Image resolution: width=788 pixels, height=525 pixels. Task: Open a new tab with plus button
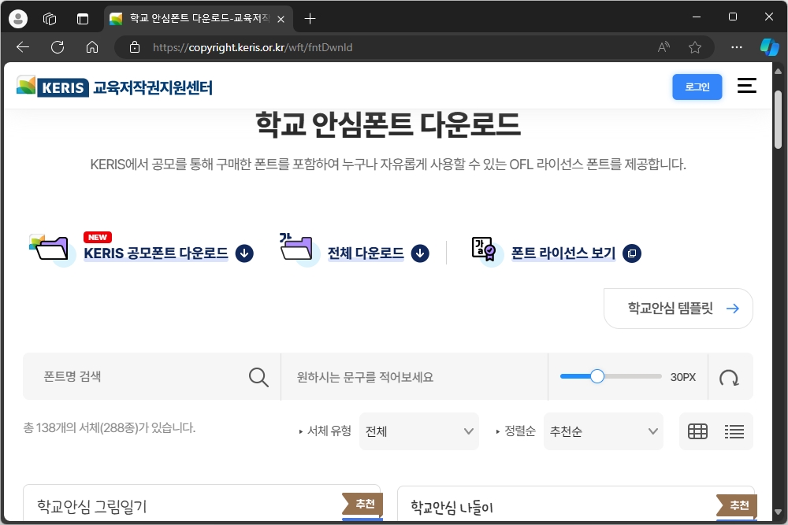(x=310, y=19)
